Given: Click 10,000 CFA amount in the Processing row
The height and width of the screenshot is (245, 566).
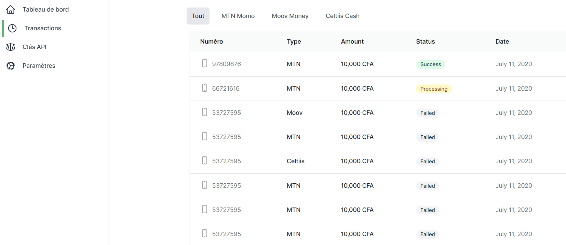Looking at the screenshot, I should [x=357, y=89].
